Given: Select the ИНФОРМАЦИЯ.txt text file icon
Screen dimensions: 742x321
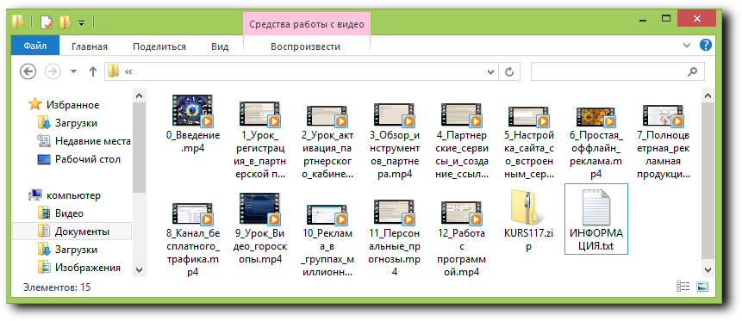Looking at the screenshot, I should click(x=597, y=207).
